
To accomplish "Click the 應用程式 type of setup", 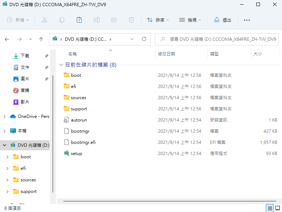I will [x=219, y=154].
